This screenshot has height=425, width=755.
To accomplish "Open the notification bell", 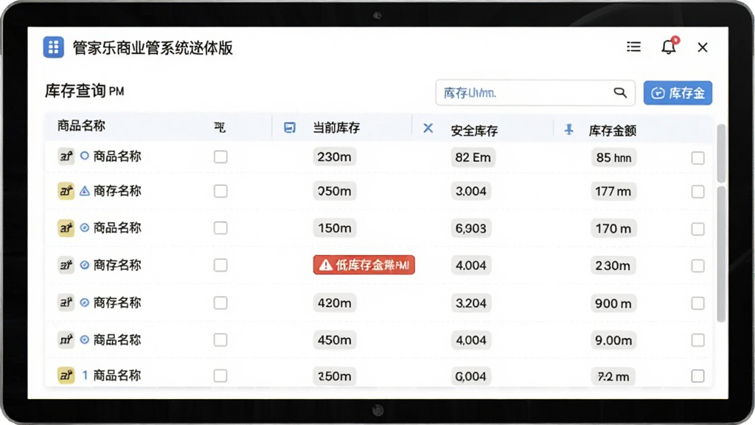I will (669, 46).
